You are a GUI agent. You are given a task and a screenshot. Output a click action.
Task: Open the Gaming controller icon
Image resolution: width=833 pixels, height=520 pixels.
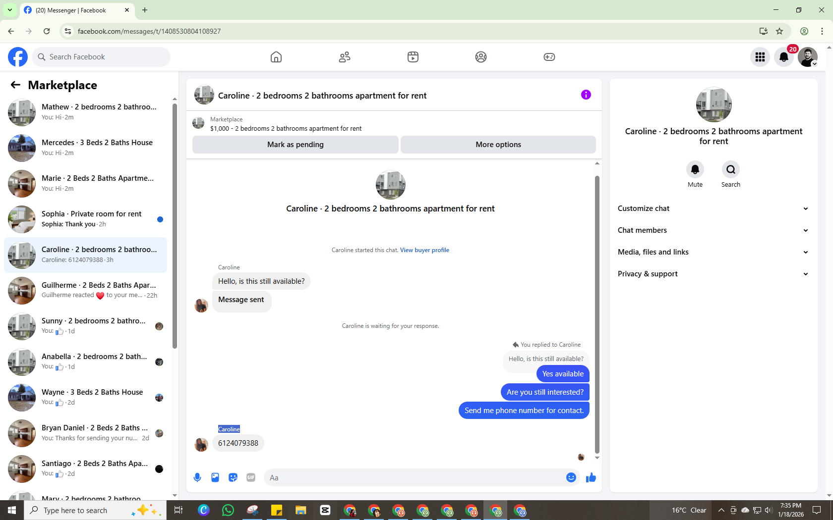click(x=549, y=57)
